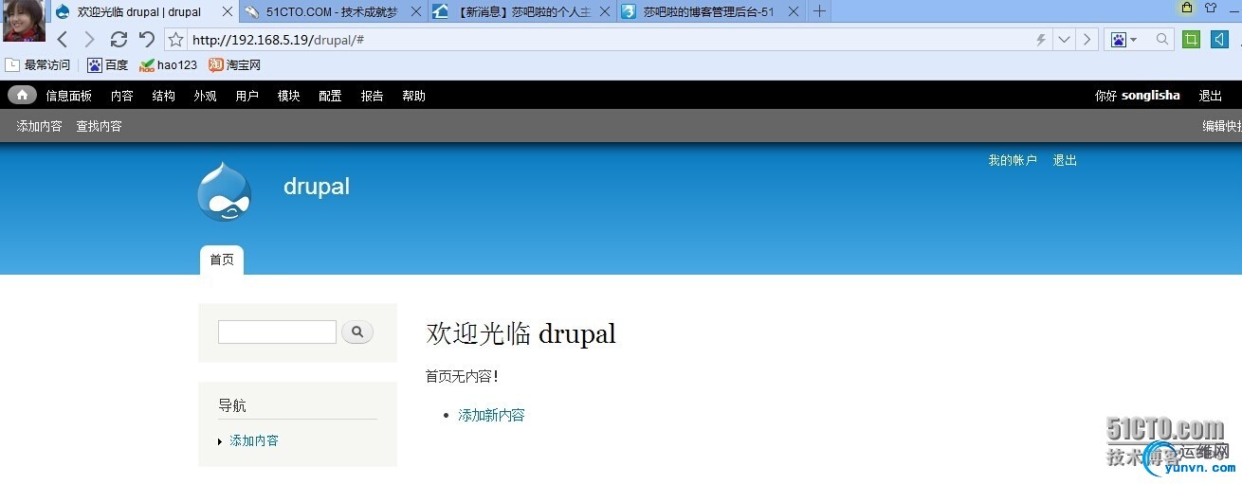Click the 导航 block heading
1242x484 pixels.
[x=232, y=405]
